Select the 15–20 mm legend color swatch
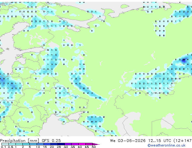This screenshot has width=192, height=148. pos(47,144)
